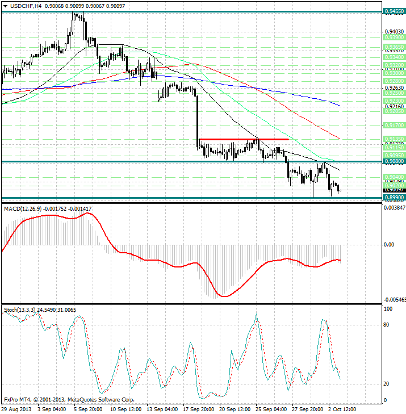Click the 2 Oct 12:00 time label
The image size is (406, 414).
pyautogui.click(x=342, y=409)
